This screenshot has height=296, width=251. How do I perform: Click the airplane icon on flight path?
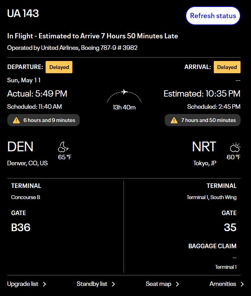[x=124, y=92]
